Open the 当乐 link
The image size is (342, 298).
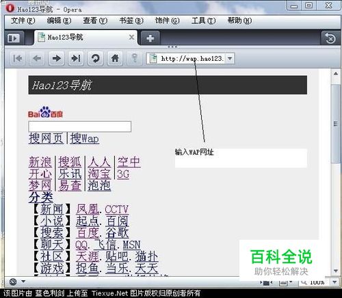click(x=117, y=268)
